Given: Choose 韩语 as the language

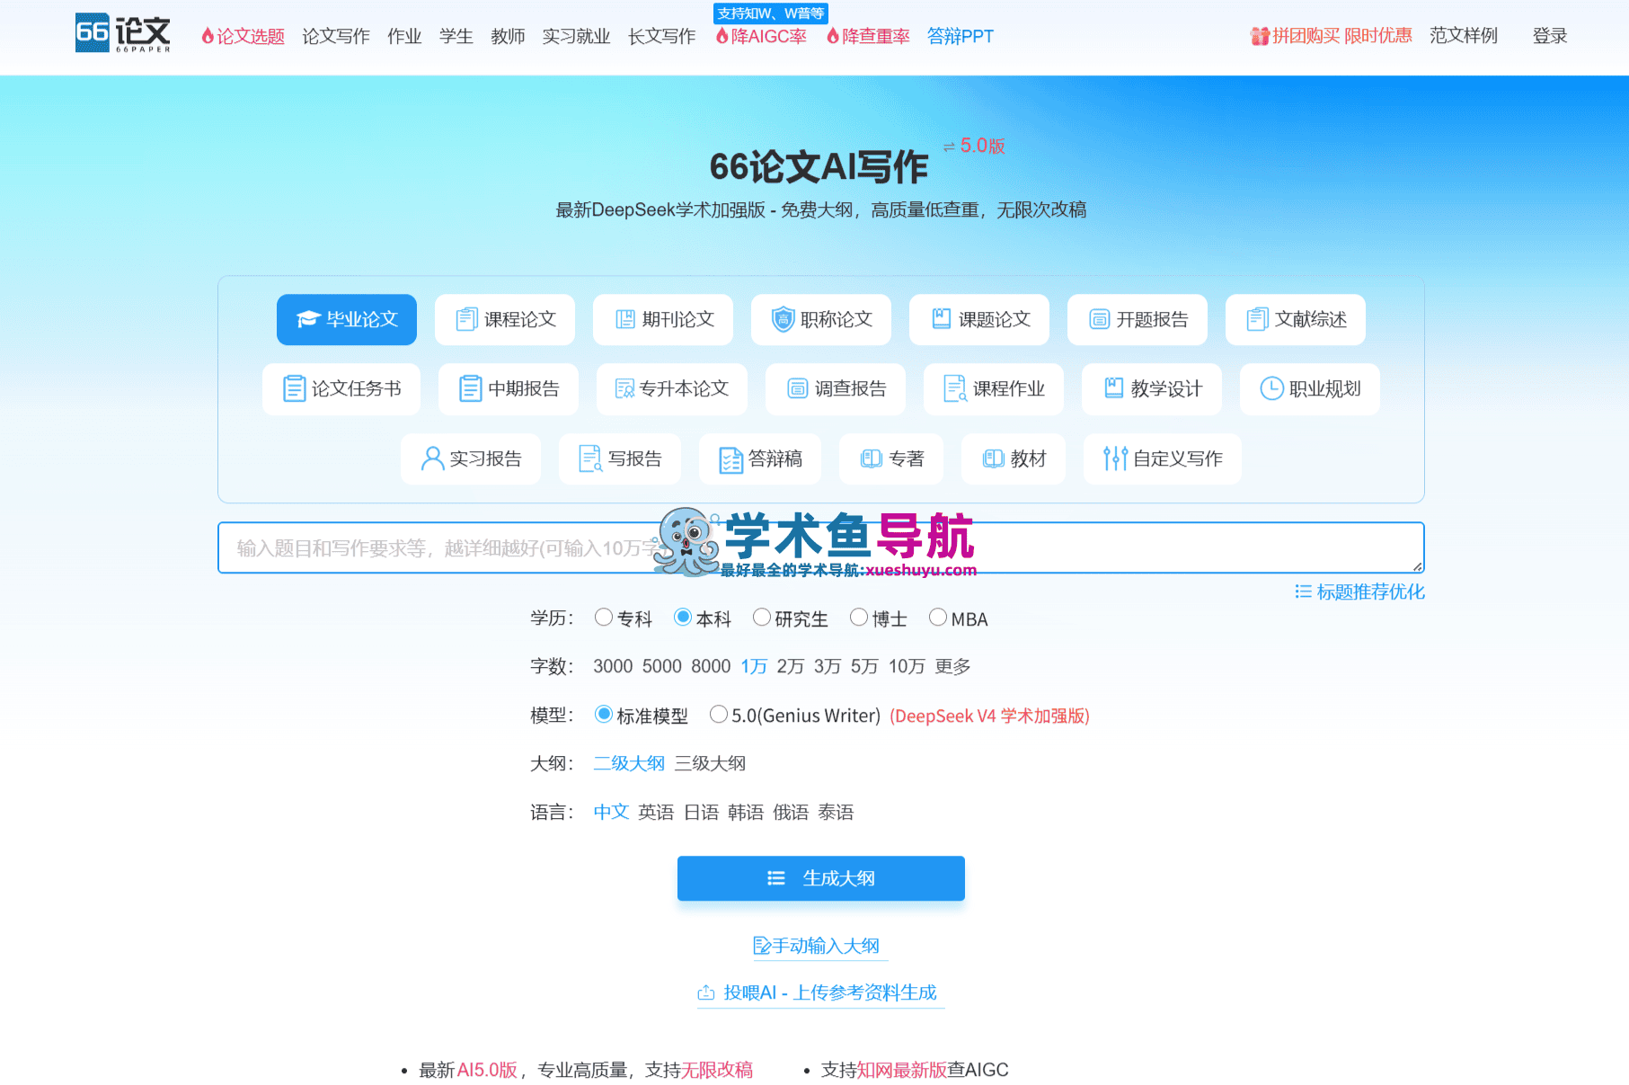Looking at the screenshot, I should click(x=746, y=812).
